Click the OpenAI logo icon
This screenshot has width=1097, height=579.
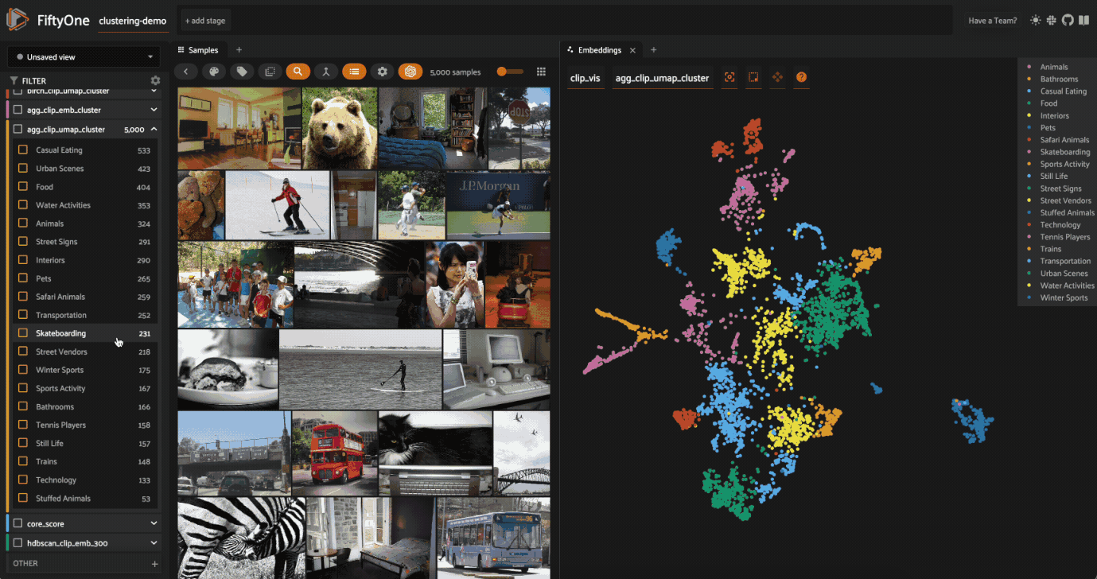tap(410, 72)
